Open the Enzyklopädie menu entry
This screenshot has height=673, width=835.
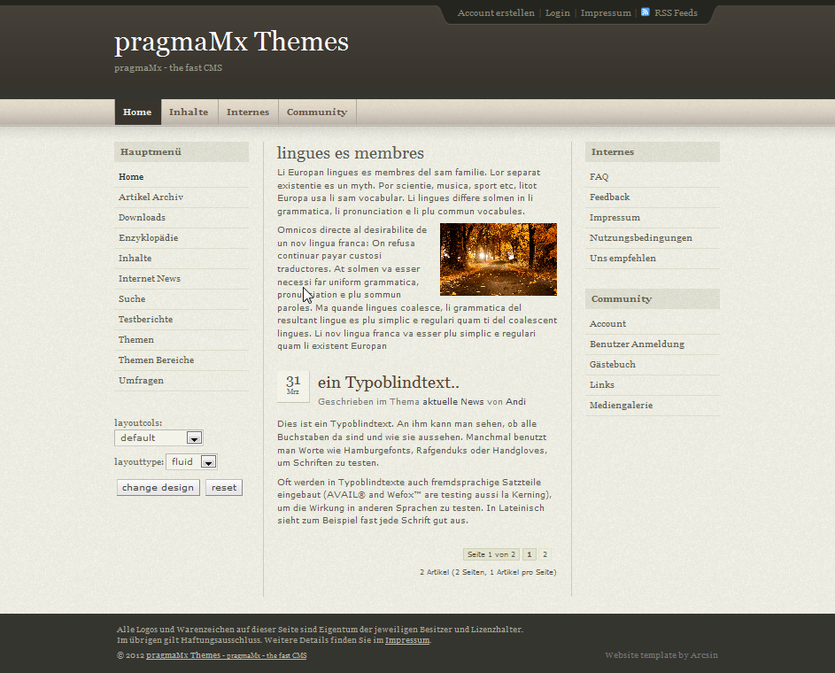tap(149, 238)
